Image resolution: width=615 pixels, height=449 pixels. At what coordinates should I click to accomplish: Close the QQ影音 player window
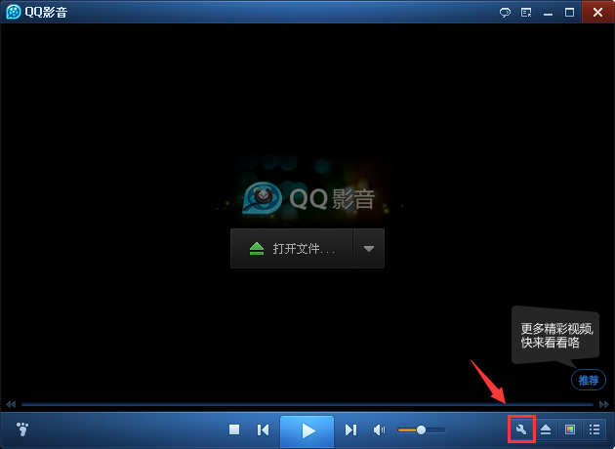pyautogui.click(x=597, y=12)
